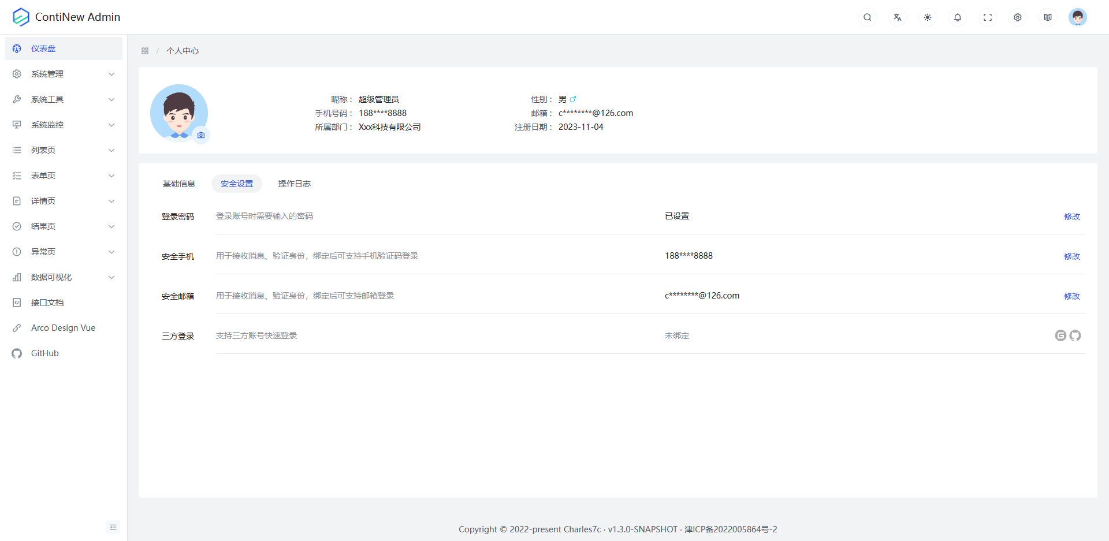
Task: Collapse the sidebar menu
Action: 113,527
